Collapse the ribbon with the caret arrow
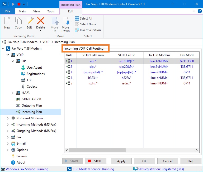203x172 pixels. pos(194,11)
